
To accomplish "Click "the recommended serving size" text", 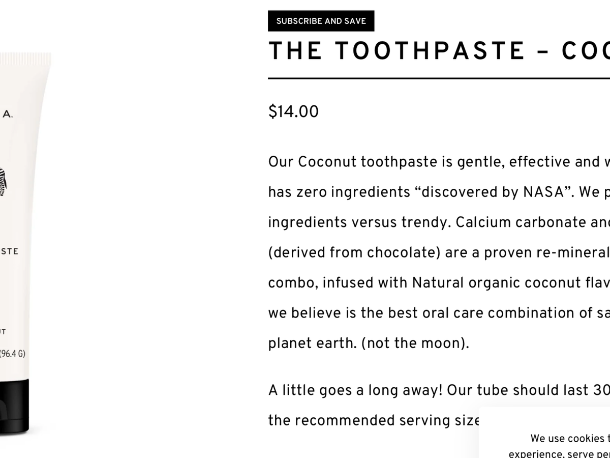I will coord(374,420).
